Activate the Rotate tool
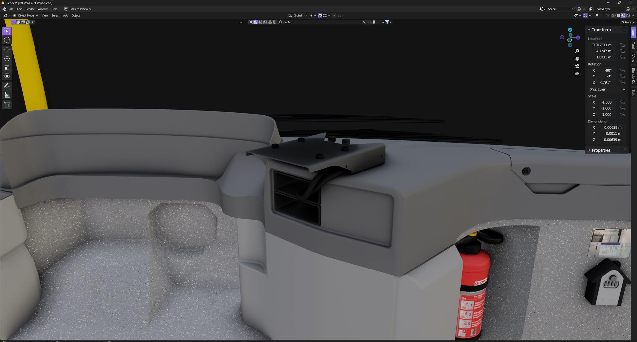Viewport: 637px width, 342px height. [7, 59]
